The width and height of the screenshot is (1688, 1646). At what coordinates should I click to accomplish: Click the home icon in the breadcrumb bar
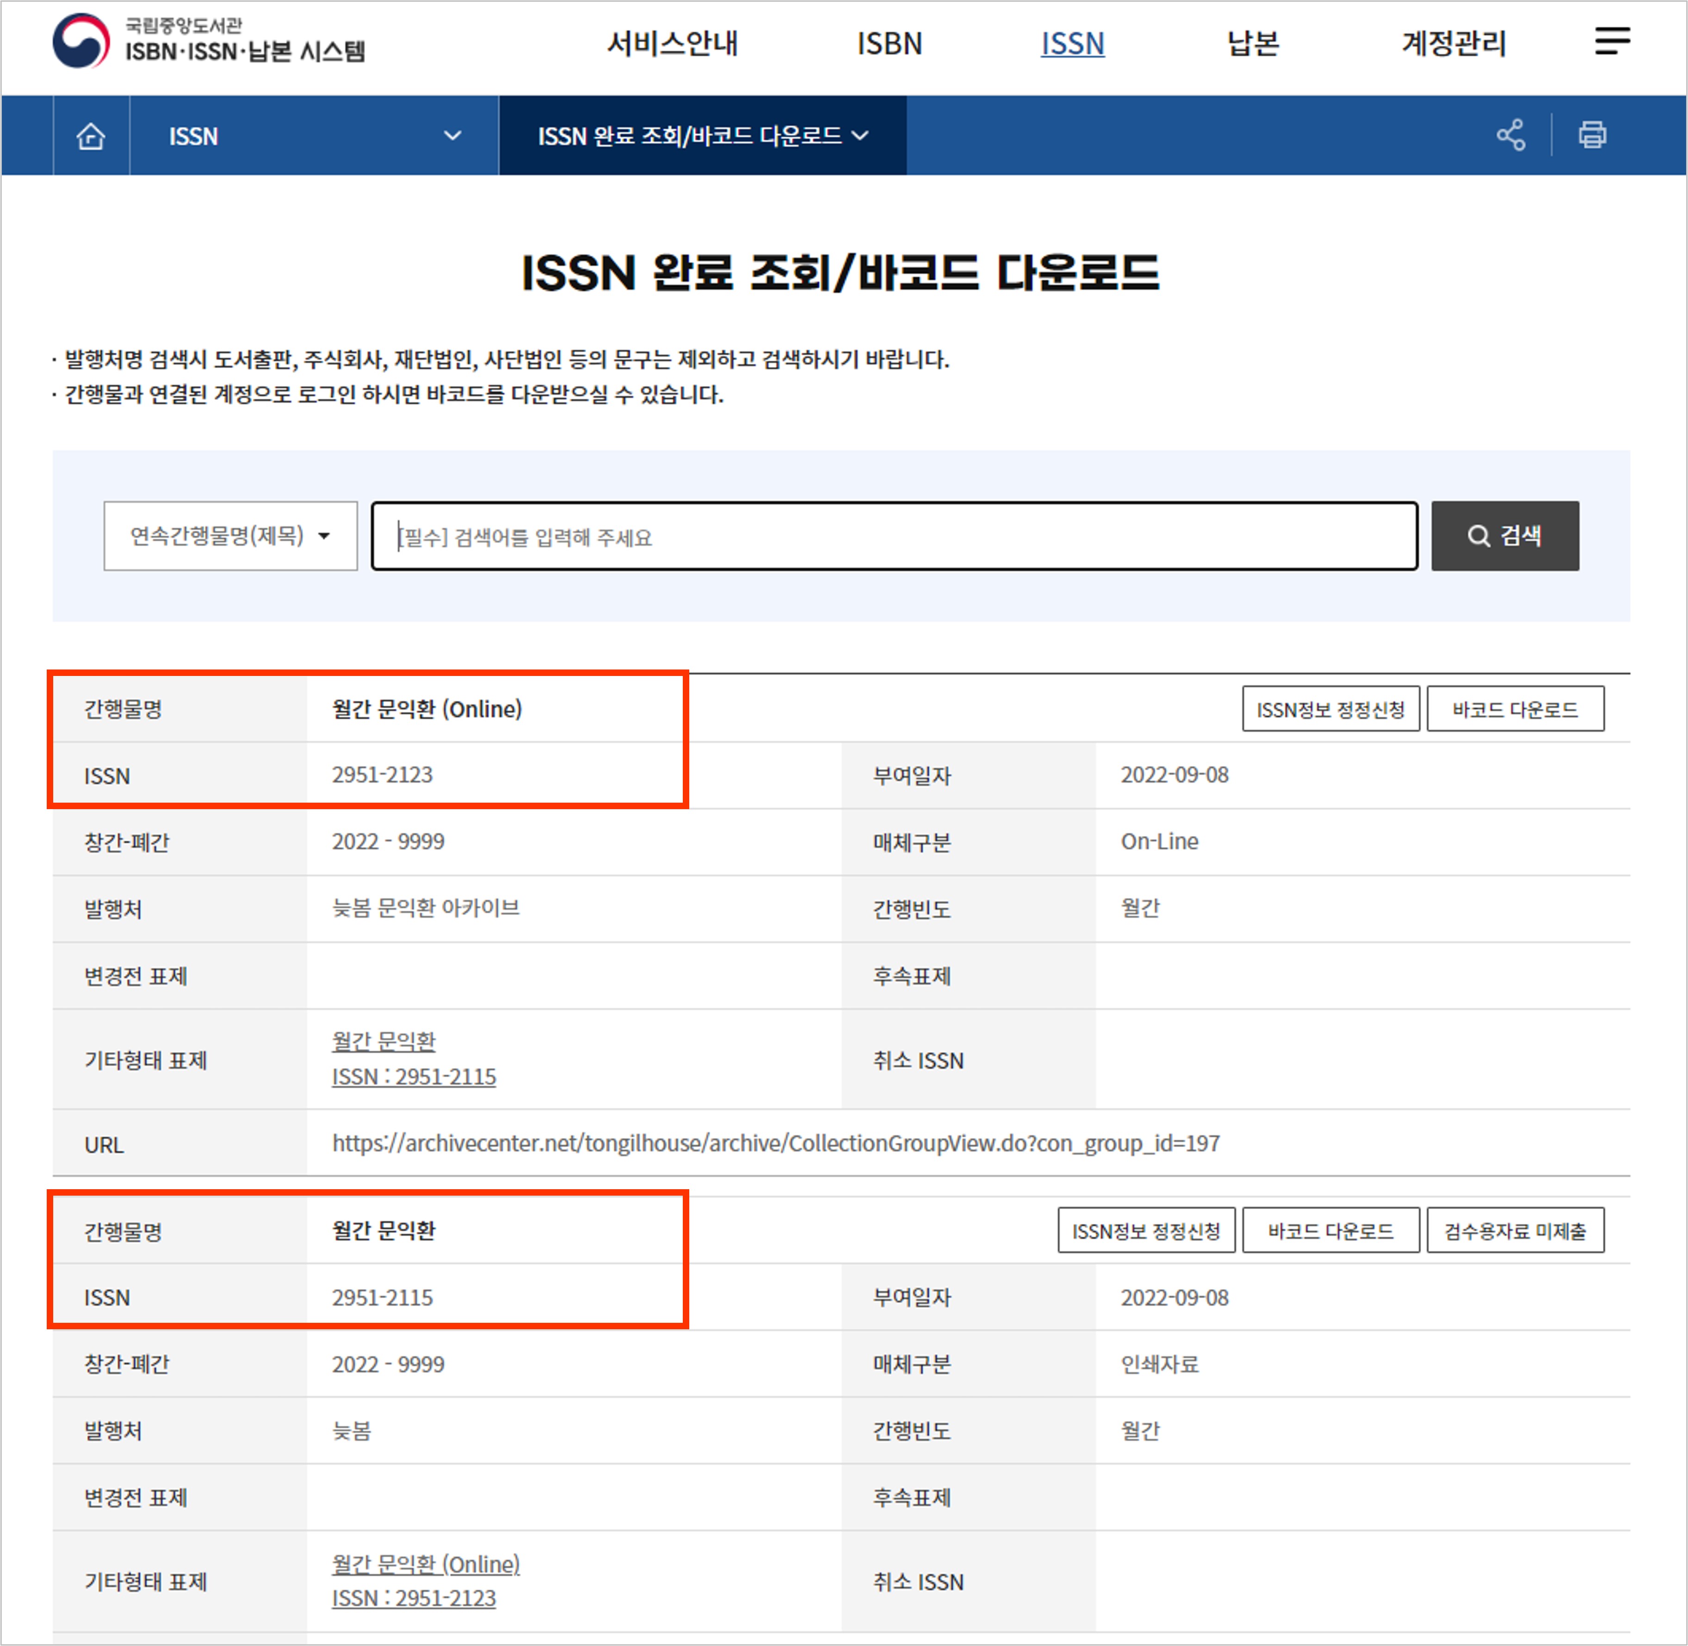click(90, 136)
